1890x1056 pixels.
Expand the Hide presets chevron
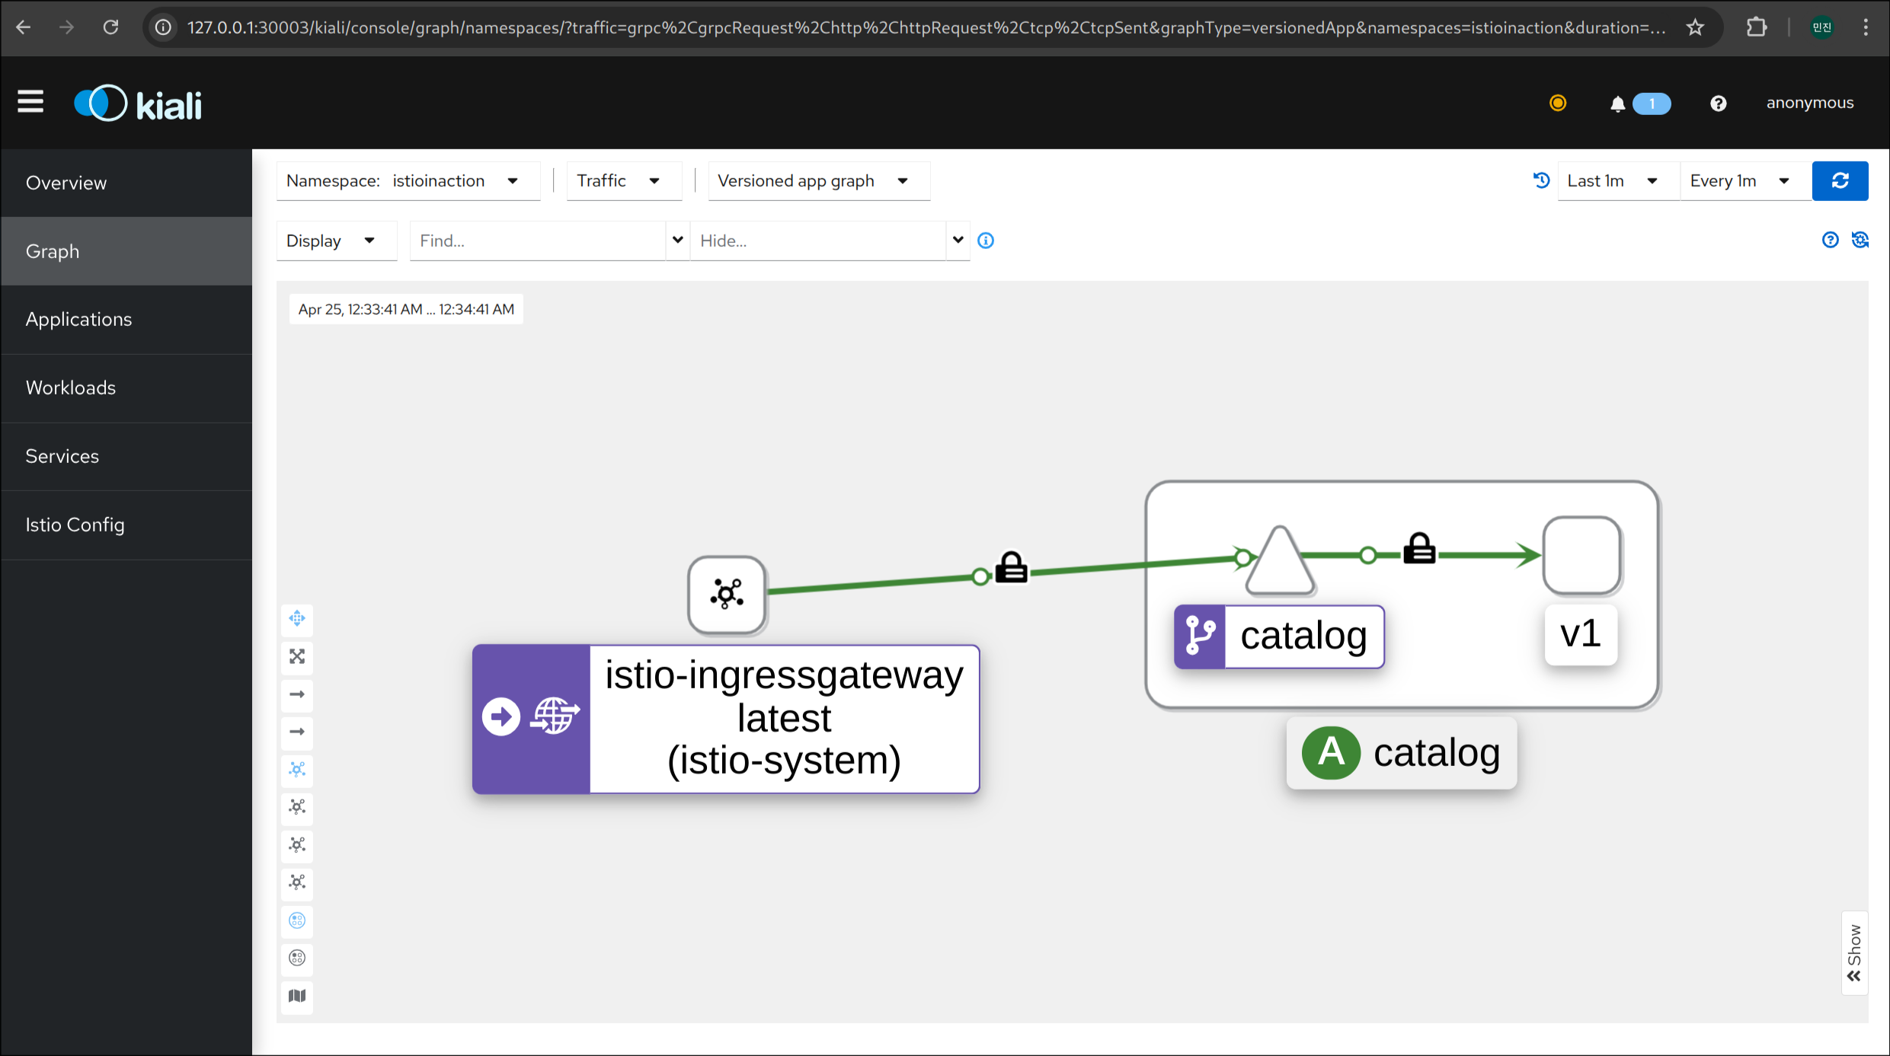[x=958, y=241]
